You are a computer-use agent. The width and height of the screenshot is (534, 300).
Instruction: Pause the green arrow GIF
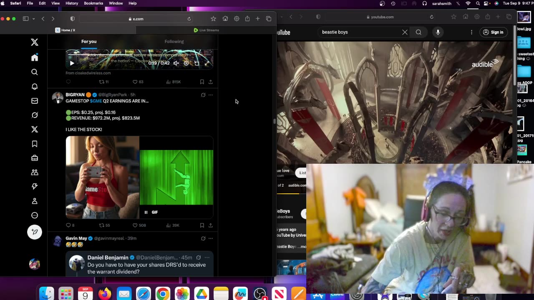(x=146, y=212)
